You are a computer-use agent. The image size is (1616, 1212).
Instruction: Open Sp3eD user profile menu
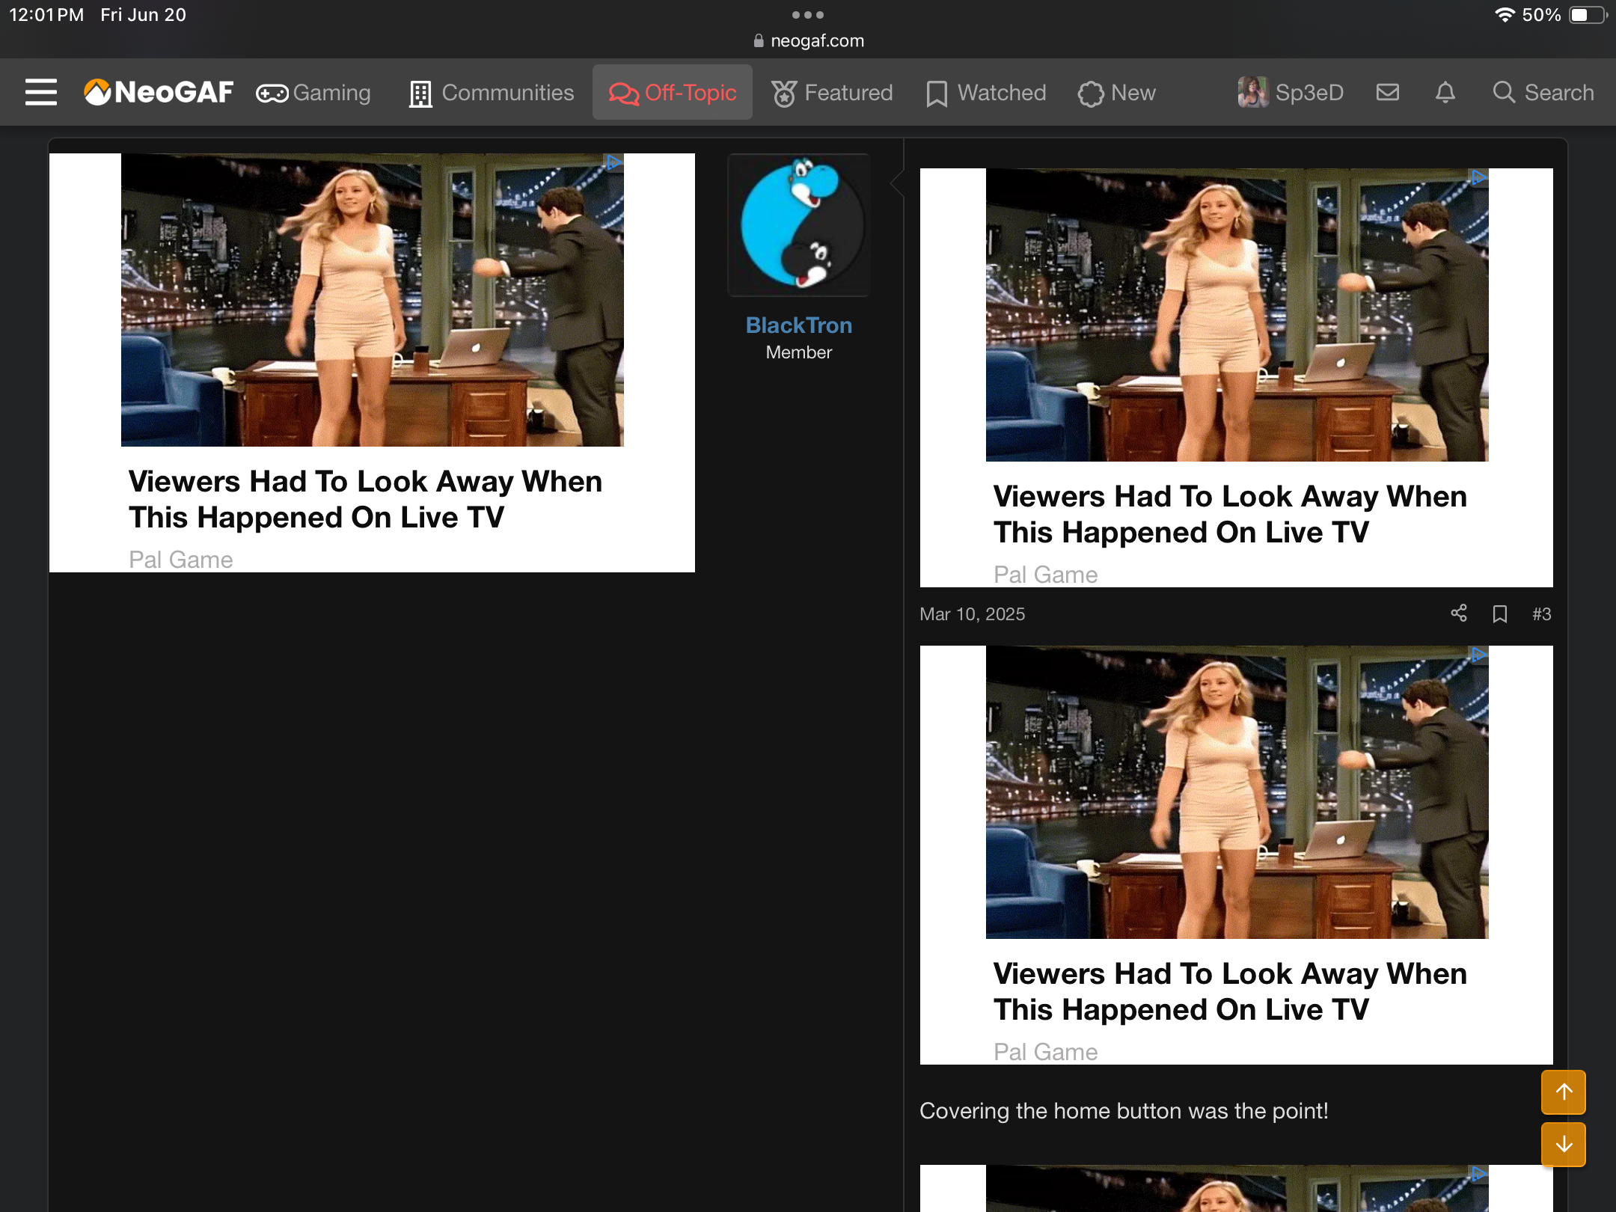coord(1291,92)
